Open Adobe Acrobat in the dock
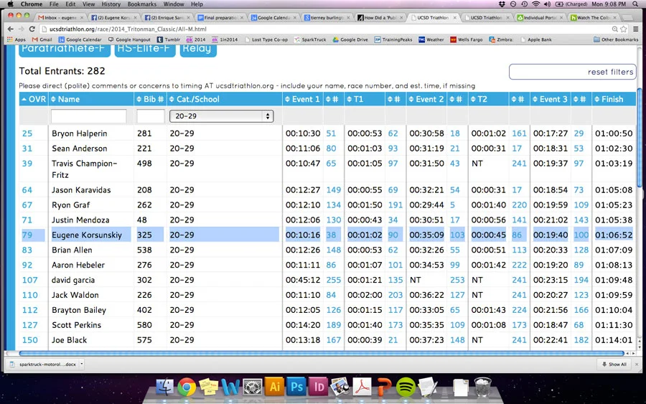Screen dimensions: 646x404 [x=362, y=387]
